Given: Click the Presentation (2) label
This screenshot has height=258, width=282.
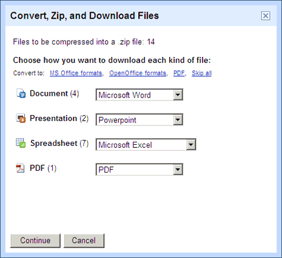Looking at the screenshot, I should point(59,118).
